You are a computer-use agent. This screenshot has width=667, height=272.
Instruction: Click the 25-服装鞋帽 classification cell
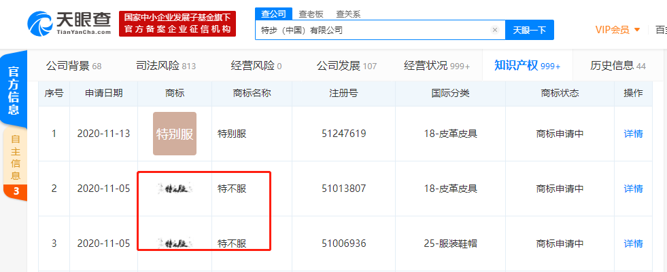coord(450,244)
